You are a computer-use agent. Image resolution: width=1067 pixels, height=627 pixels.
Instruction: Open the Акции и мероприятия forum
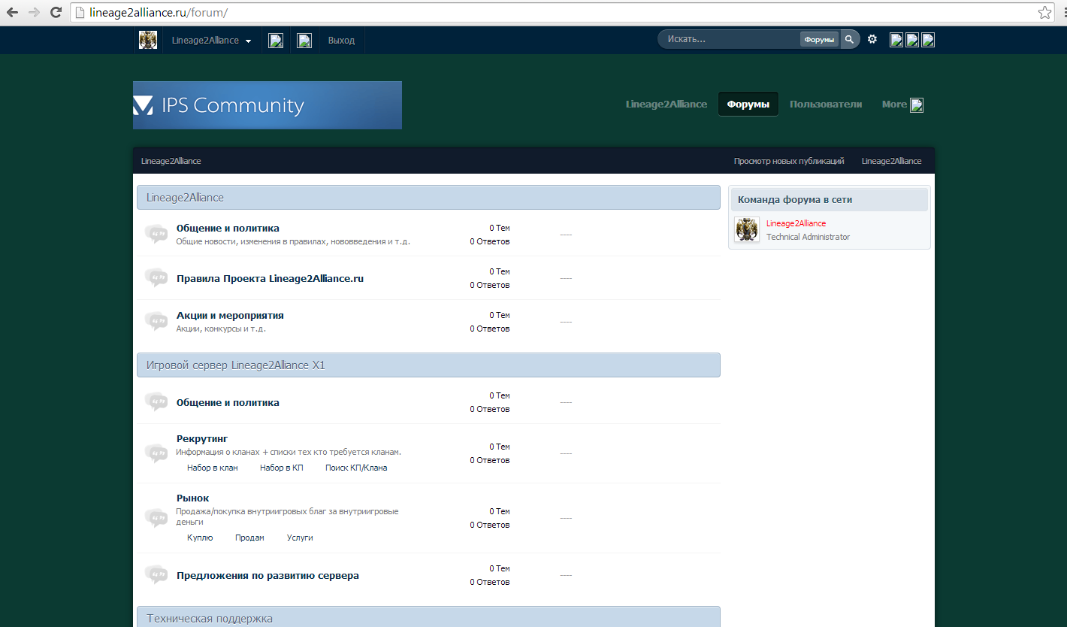(x=230, y=315)
